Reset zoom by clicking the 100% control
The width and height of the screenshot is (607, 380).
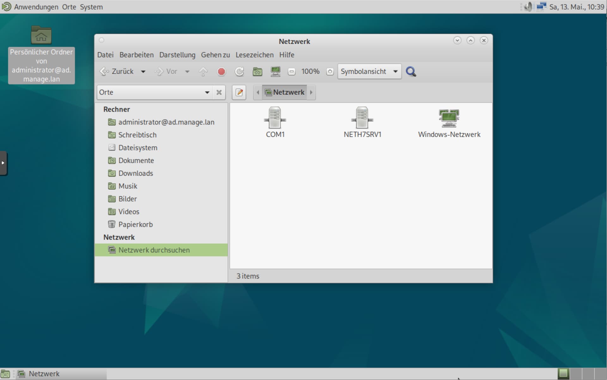(x=310, y=71)
